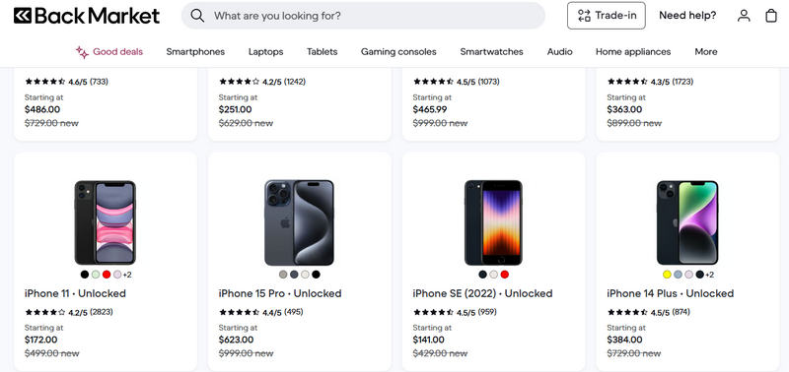789x372 pixels.
Task: Click the Back Market logo
Action: pos(87,16)
